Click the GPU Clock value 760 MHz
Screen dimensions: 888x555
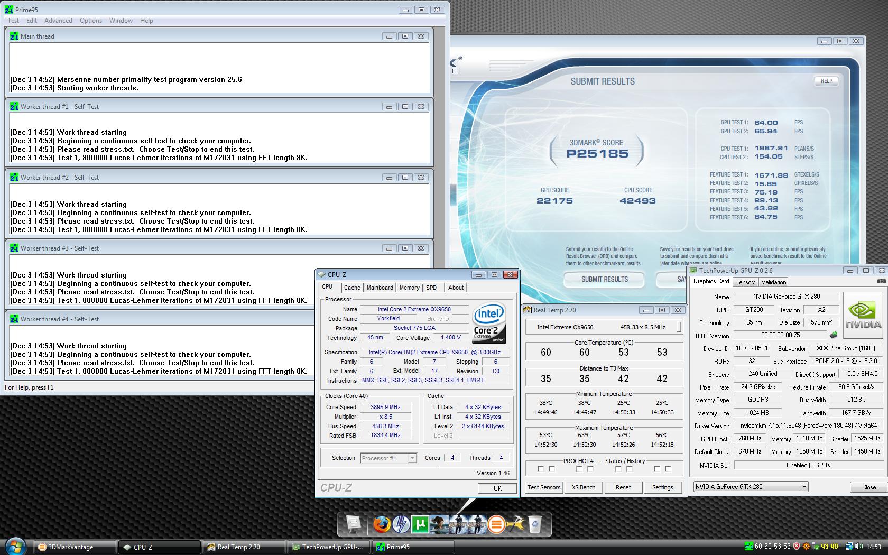coord(750,439)
